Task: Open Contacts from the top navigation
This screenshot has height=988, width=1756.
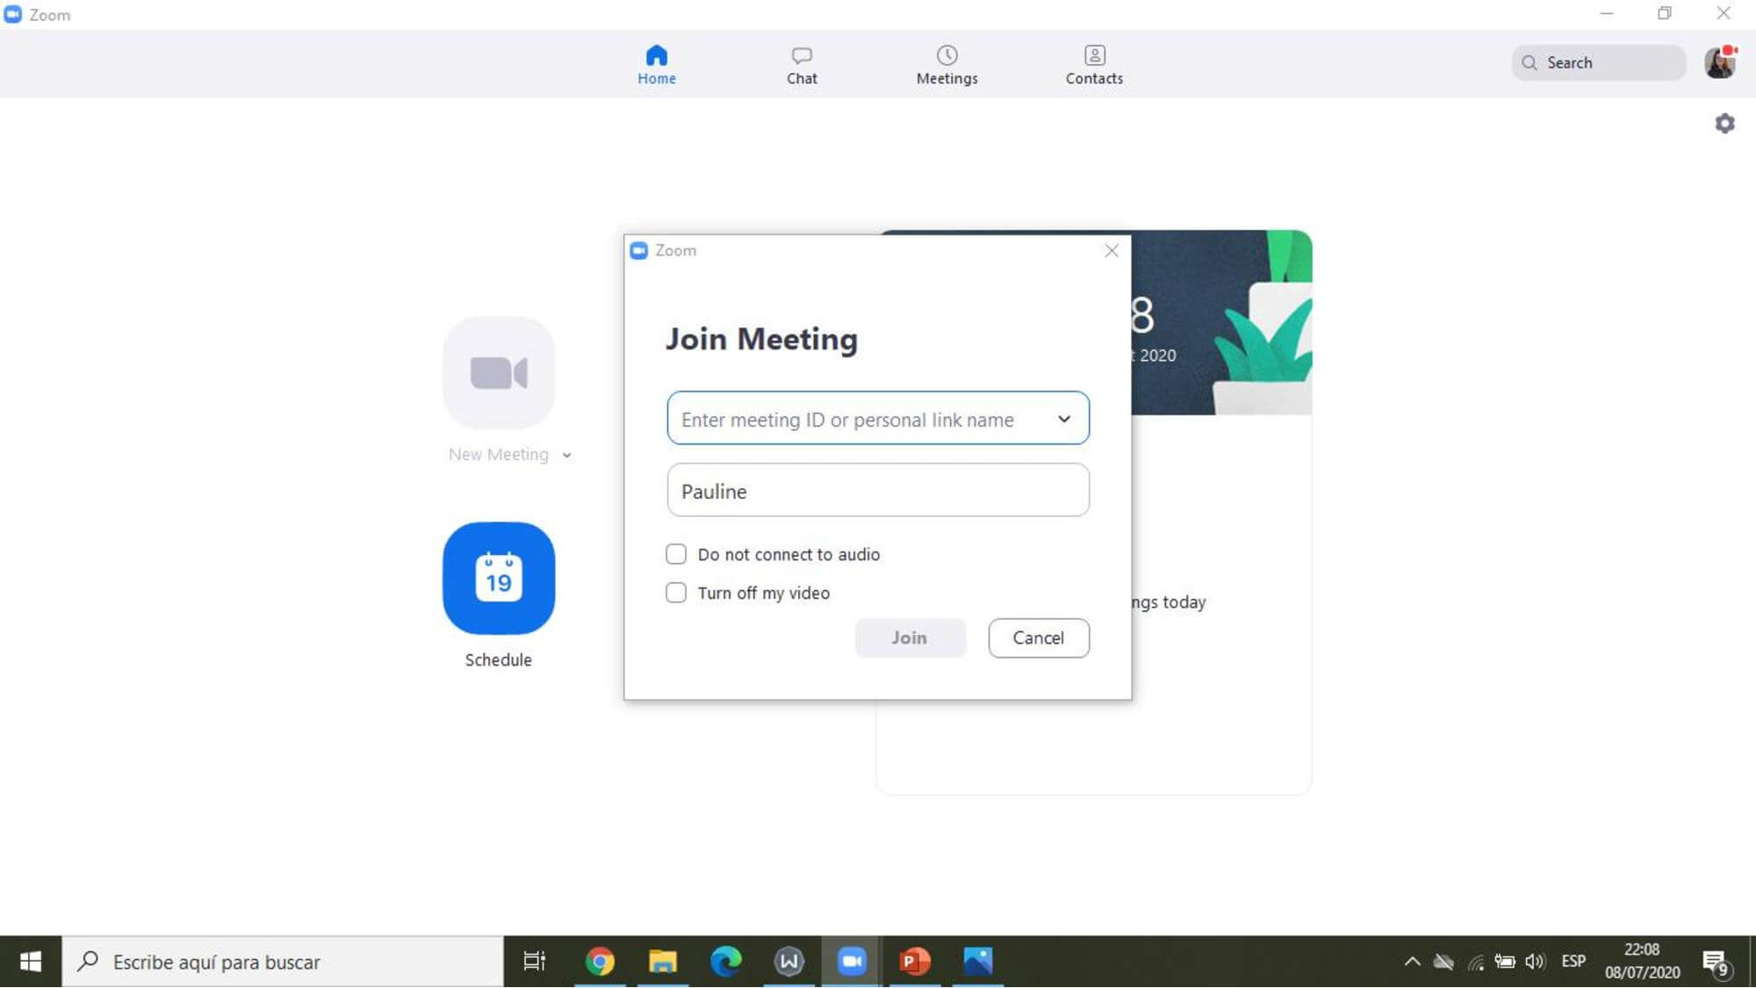Action: tap(1094, 65)
